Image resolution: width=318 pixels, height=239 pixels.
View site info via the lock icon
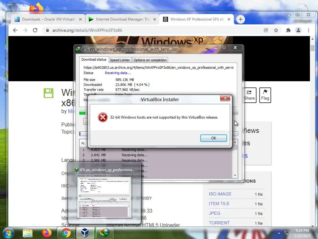coord(48,30)
